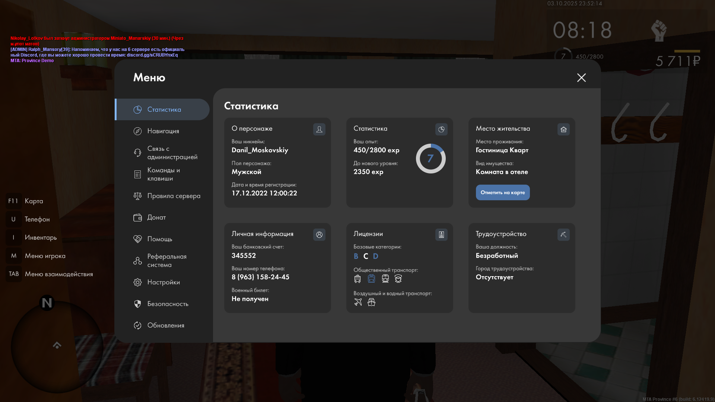Click the pie chart icon in Статистика card
This screenshot has height=402, width=715.
tap(441, 129)
